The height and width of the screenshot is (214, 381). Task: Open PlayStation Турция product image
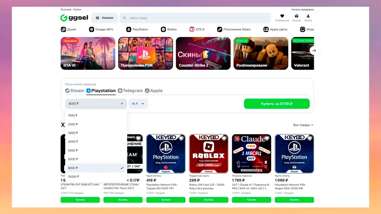click(166, 154)
